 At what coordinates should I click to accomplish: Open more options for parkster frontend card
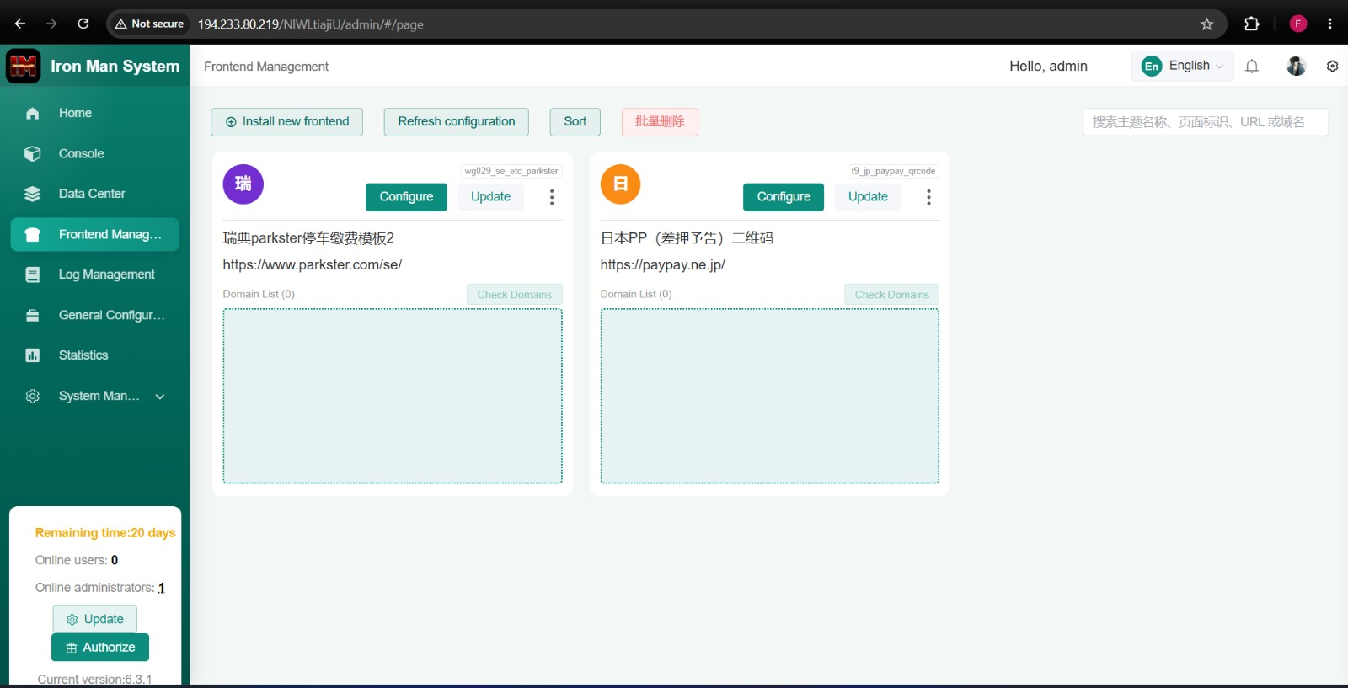[552, 197]
